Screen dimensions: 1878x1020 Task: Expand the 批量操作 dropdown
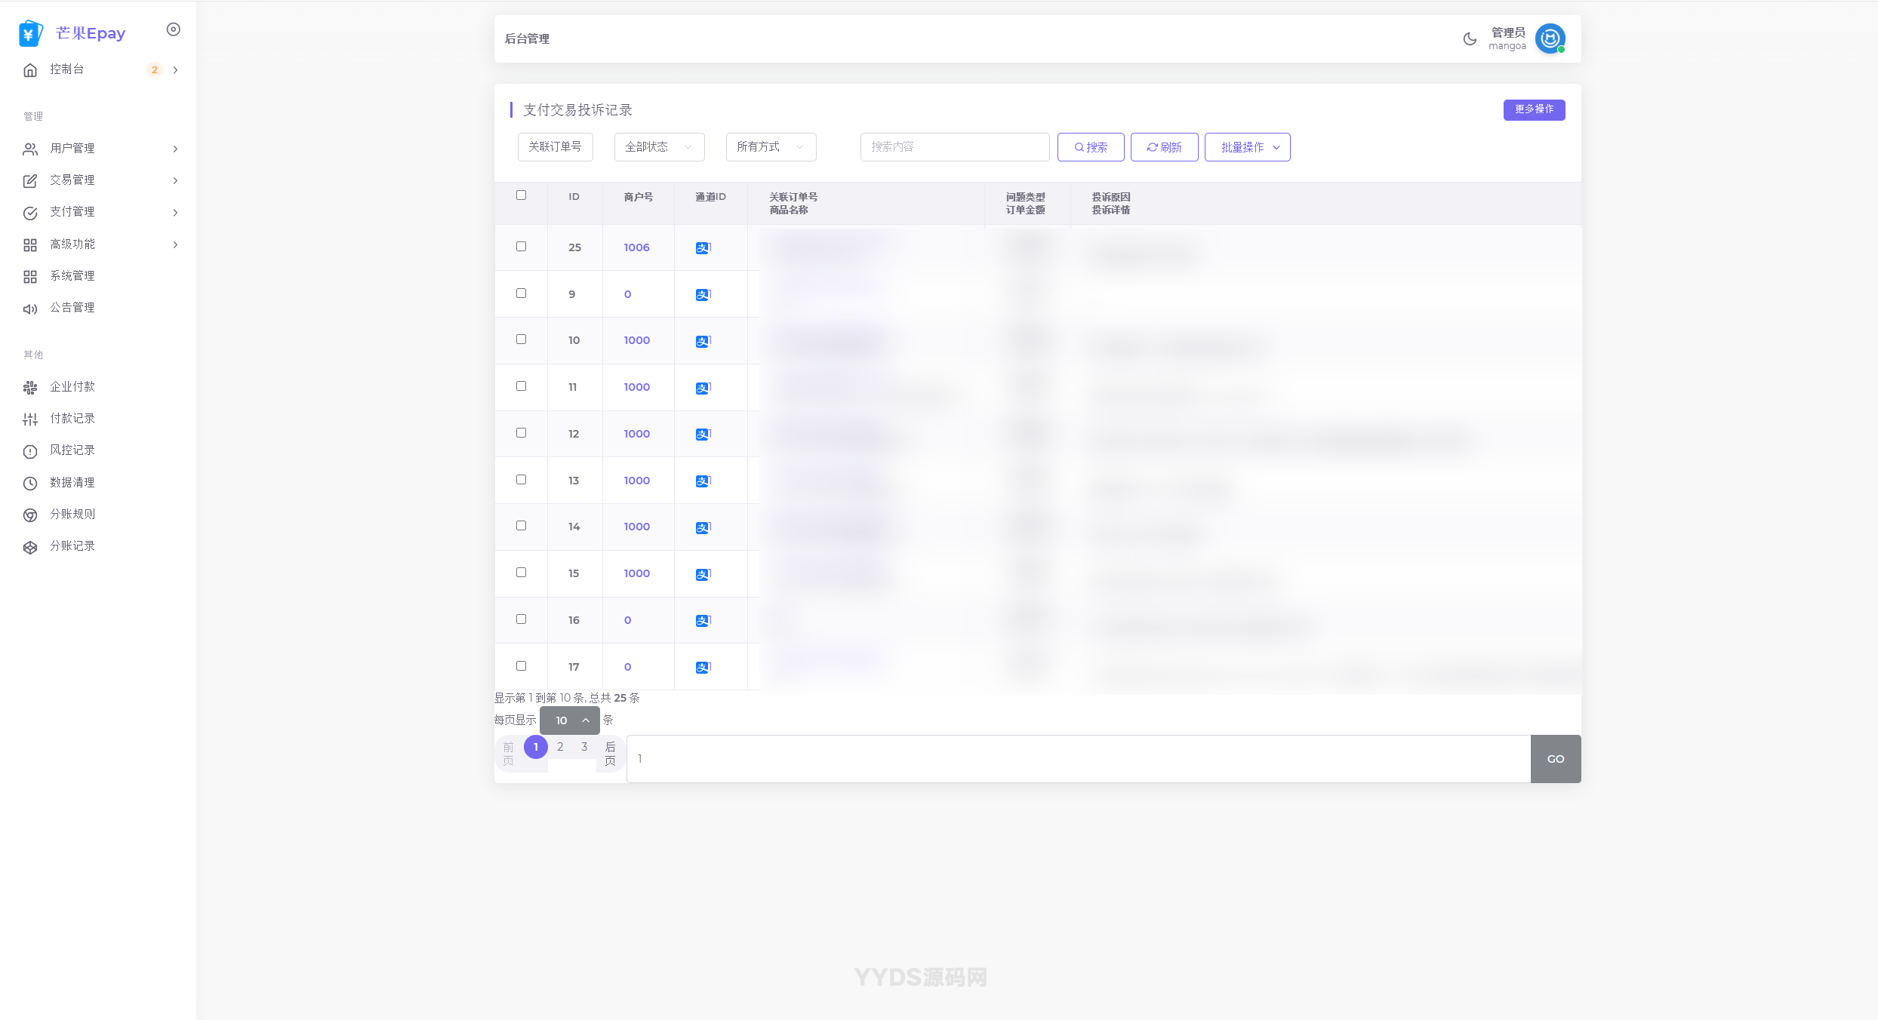[1247, 147]
